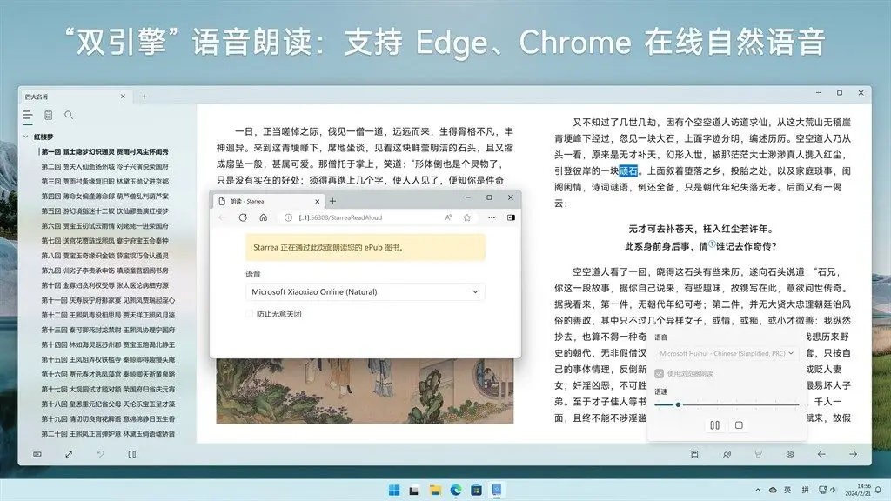This screenshot has height=501, width=891.
Task: Click the notes clipboard icon in sidebar
Action: click(x=49, y=115)
